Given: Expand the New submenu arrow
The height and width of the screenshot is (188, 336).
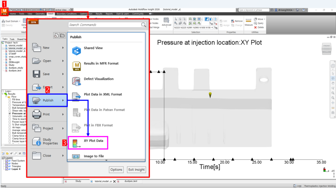Looking at the screenshot, I should [x=63, y=48].
